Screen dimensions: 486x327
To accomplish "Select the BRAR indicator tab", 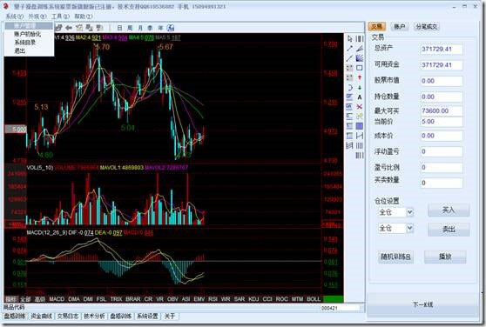I will pos(133,299).
